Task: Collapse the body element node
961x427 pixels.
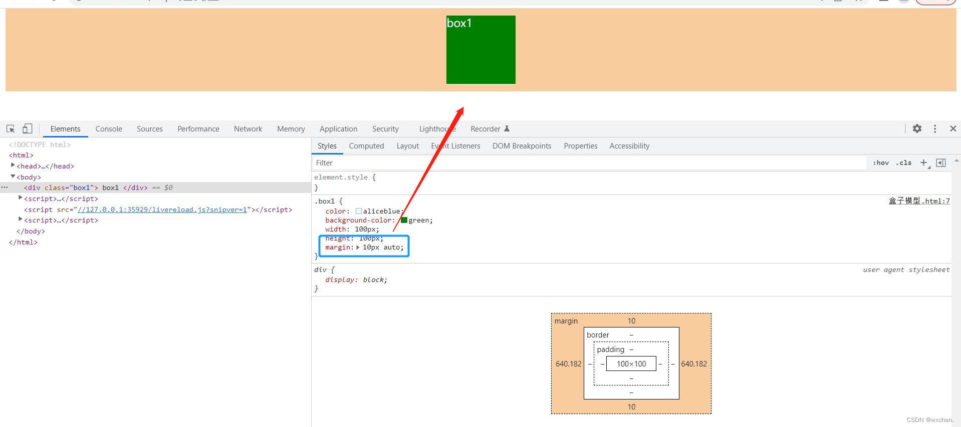Action: [13, 176]
